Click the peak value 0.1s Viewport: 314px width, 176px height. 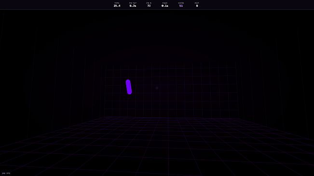click(165, 6)
